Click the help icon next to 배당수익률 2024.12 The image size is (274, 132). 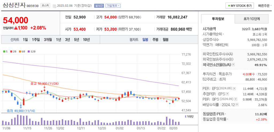tap(237, 105)
